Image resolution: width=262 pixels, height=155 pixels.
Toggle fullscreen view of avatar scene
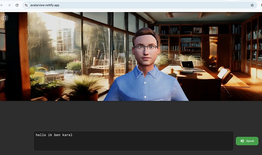[5, 18]
